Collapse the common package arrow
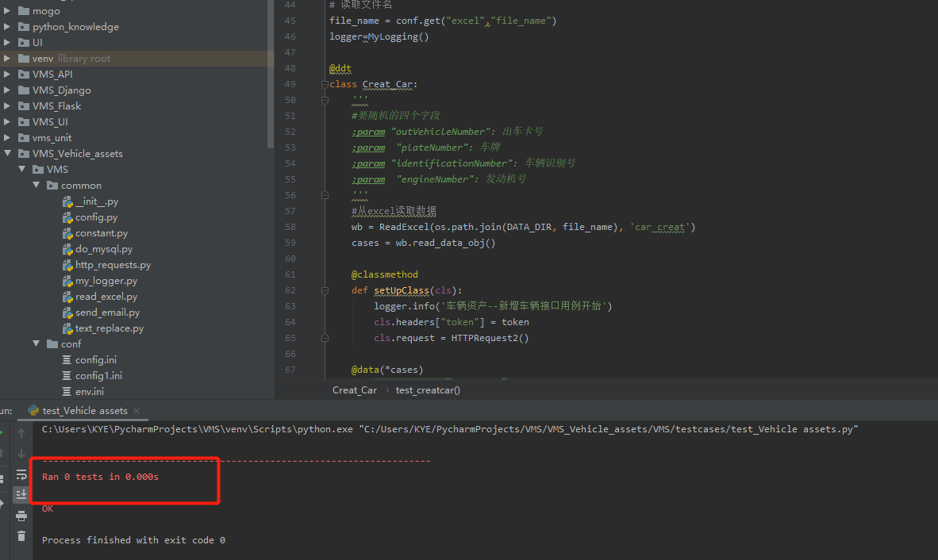This screenshot has height=560, width=938. [36, 185]
